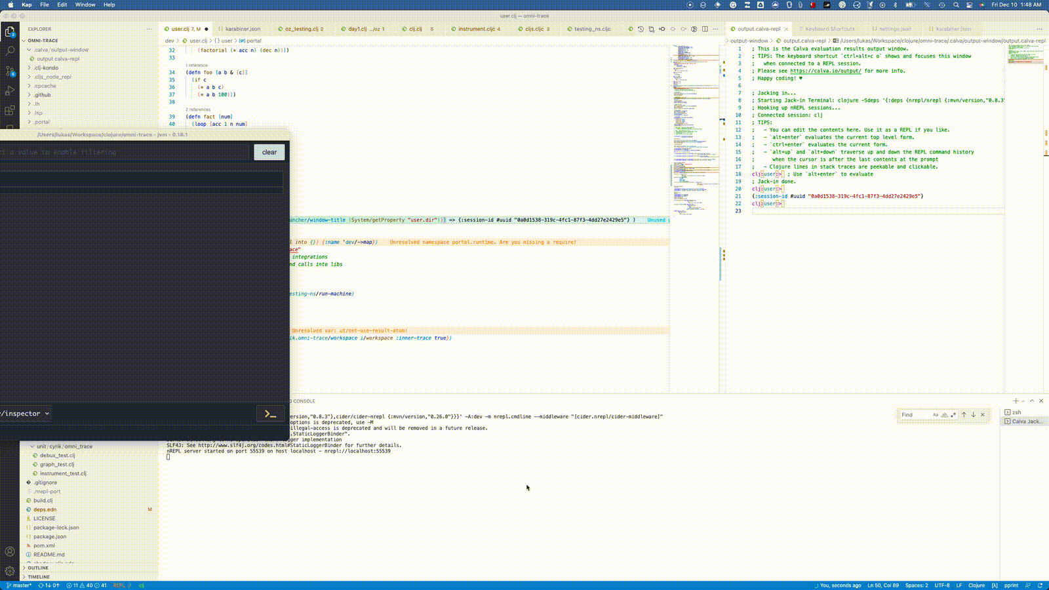
Task: Open the Accounts icon in activity bar
Action: click(x=10, y=551)
